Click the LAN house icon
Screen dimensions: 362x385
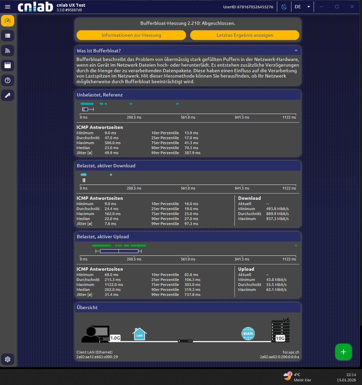[x=139, y=334]
